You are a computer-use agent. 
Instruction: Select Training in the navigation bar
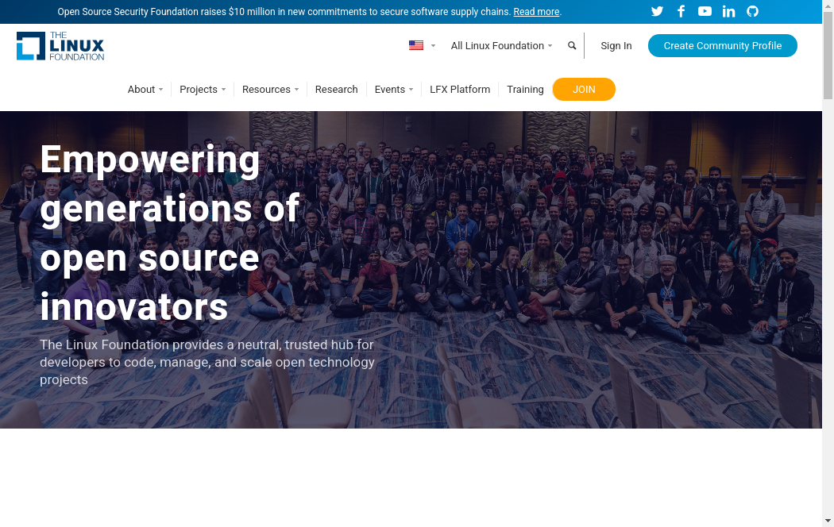coord(525,90)
